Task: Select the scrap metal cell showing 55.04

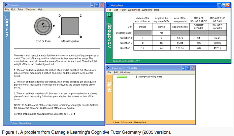Action: coord(180,43)
